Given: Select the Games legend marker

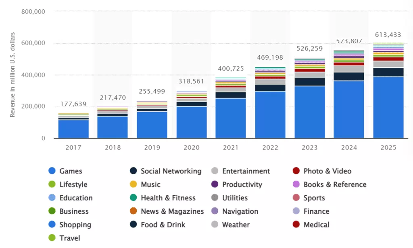Looking at the screenshot, I should click(x=52, y=171).
